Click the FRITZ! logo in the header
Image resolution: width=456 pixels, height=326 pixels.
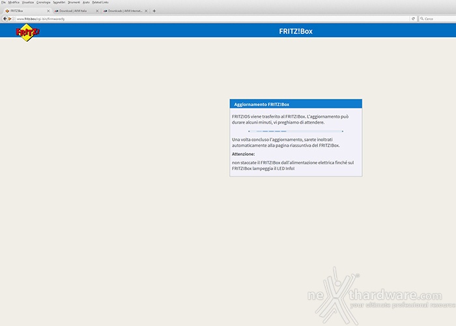pos(27,33)
